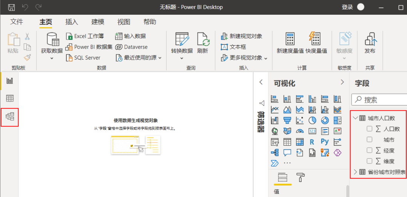This screenshot has width=407, height=197.
Task: Collapse the 城市人口数 table
Action: [x=355, y=118]
